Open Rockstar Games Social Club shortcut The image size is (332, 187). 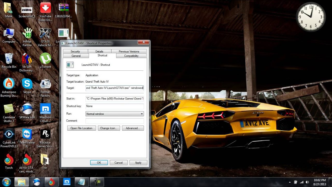[45, 138]
